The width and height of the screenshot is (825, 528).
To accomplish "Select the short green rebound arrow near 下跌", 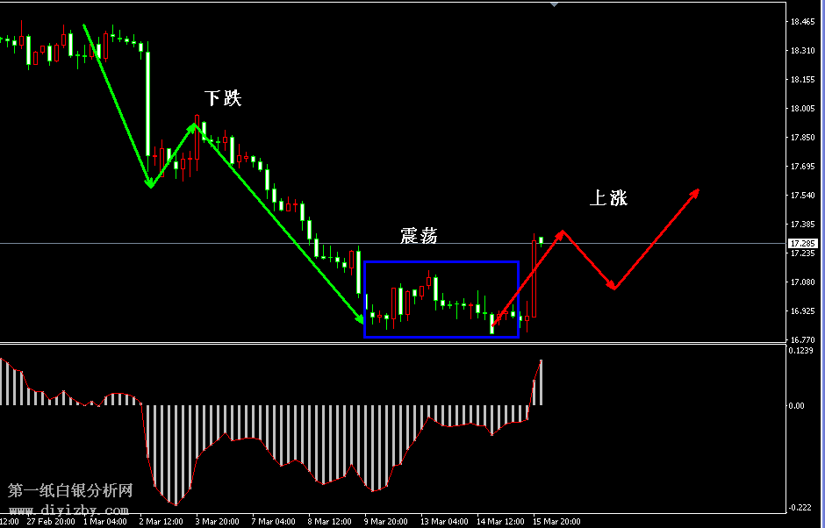I will [174, 154].
